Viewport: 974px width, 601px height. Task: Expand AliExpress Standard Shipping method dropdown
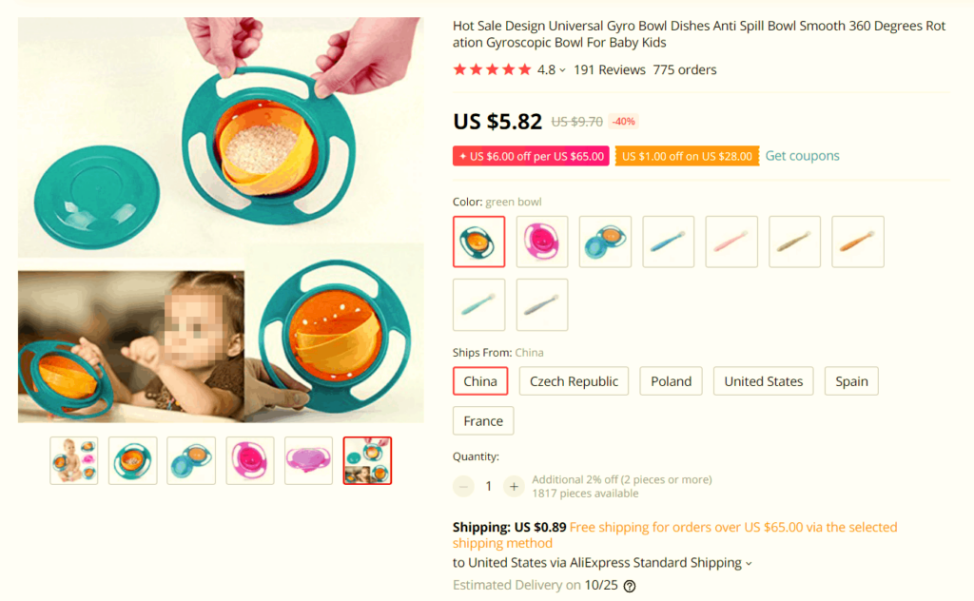(x=749, y=563)
